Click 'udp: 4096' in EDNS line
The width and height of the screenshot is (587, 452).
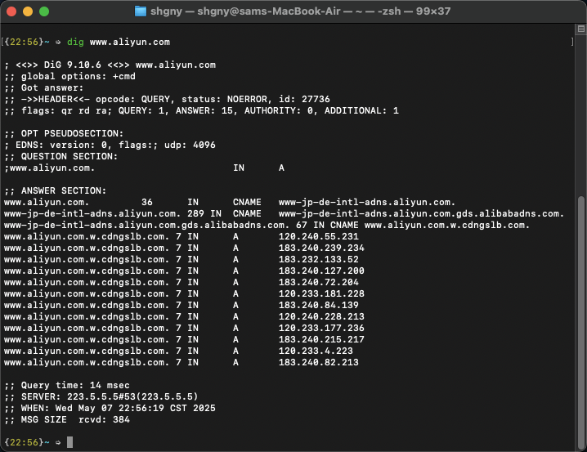click(x=190, y=145)
